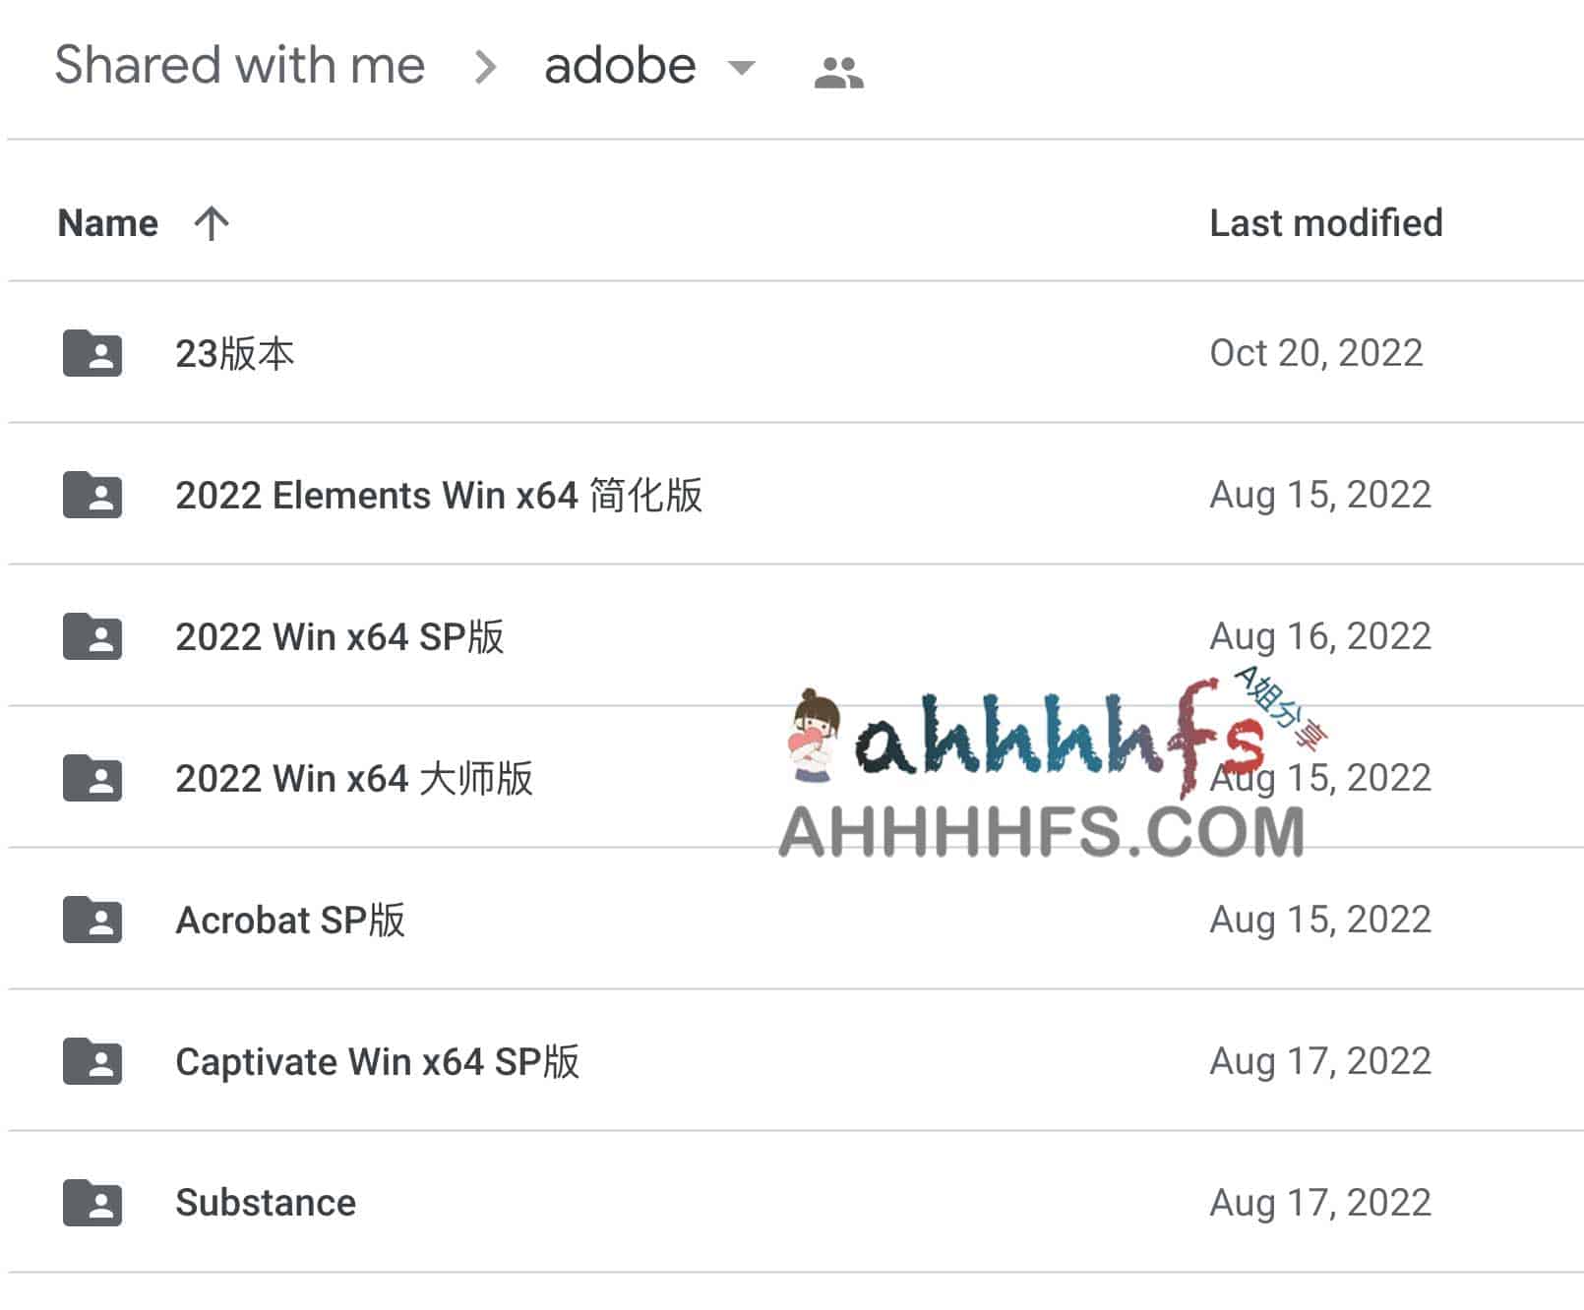Screen dimensions: 1584x1310
Task: Click the shared people icon next to adobe
Action: [x=839, y=72]
